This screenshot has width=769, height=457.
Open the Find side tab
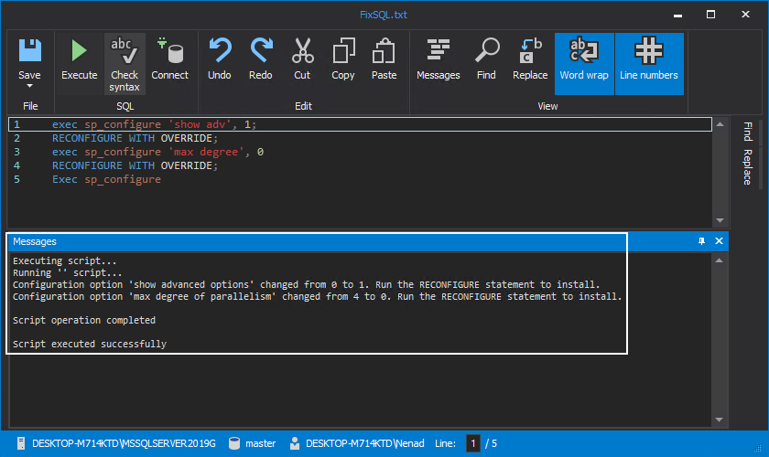747,131
